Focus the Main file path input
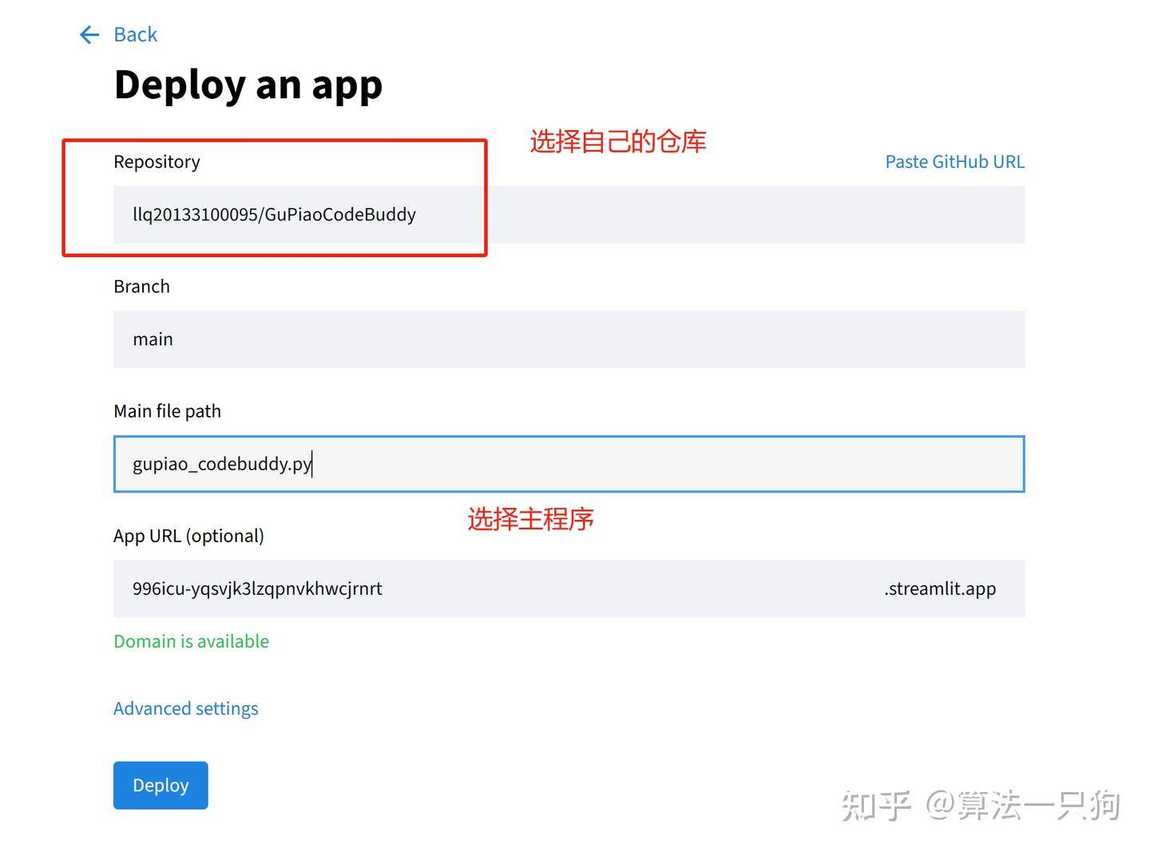1150x852 pixels. pos(569,464)
